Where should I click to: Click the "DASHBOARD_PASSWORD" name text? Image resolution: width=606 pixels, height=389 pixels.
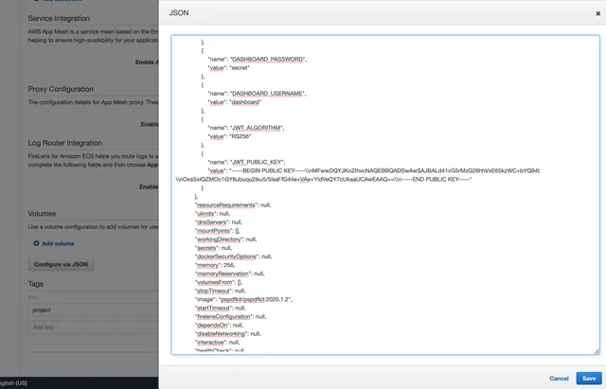(267, 59)
